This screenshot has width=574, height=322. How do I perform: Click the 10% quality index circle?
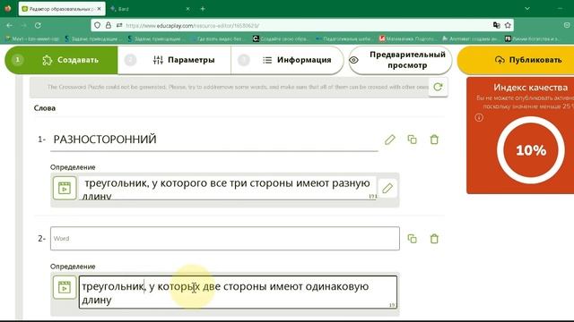point(531,150)
